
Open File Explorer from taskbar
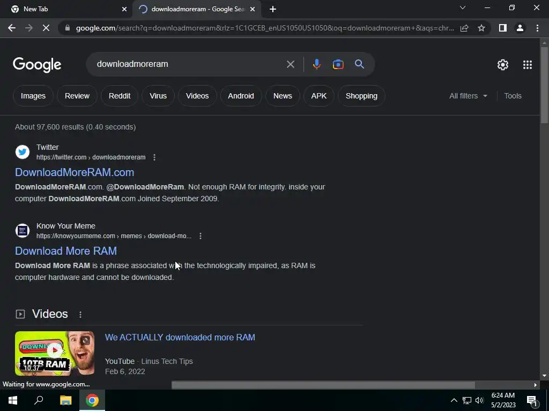tap(65, 400)
